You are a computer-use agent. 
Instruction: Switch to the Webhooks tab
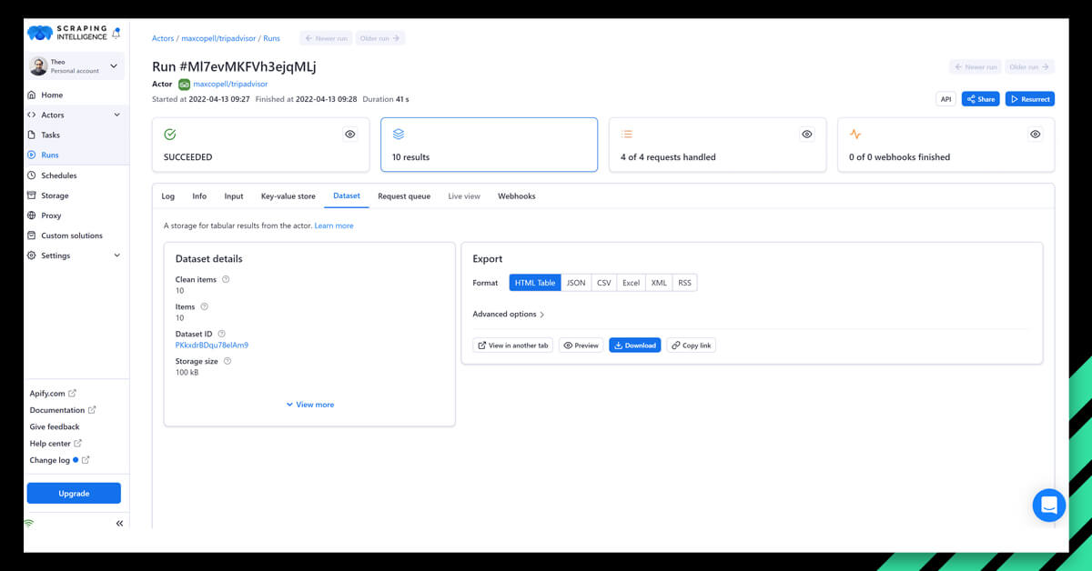[x=517, y=195]
